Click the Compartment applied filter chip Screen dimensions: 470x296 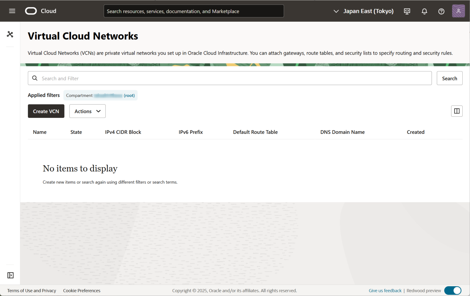(x=100, y=95)
